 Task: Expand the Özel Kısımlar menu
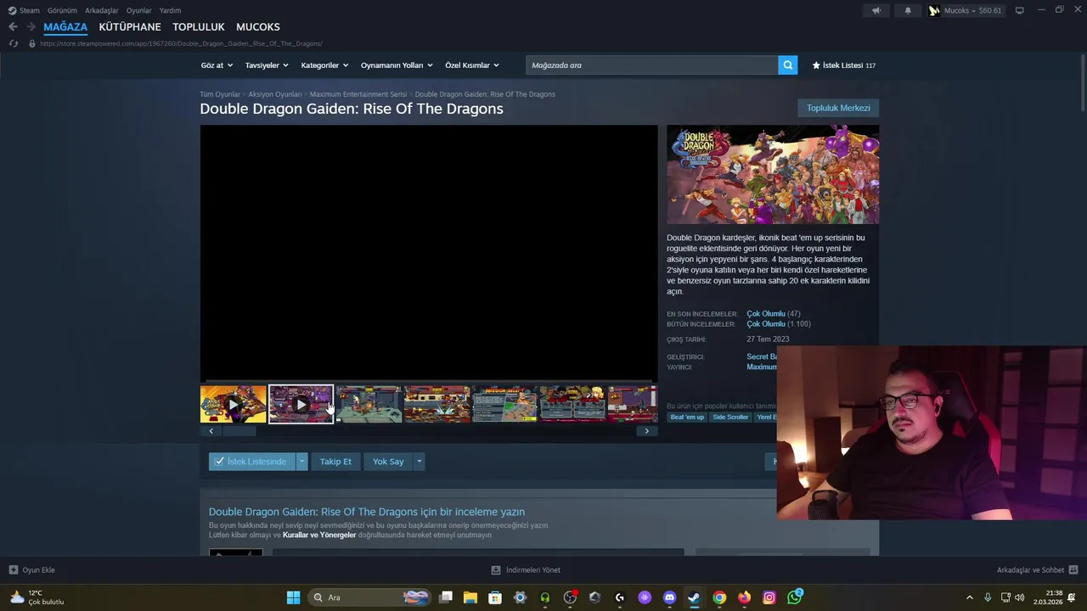point(472,65)
